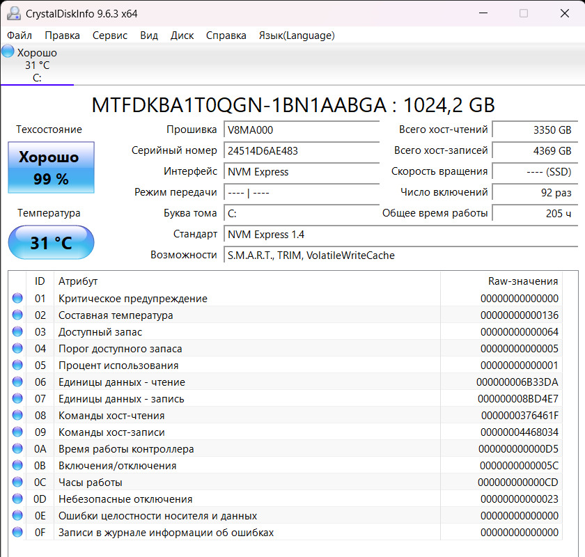Open the Язык(Language) menu

click(297, 36)
